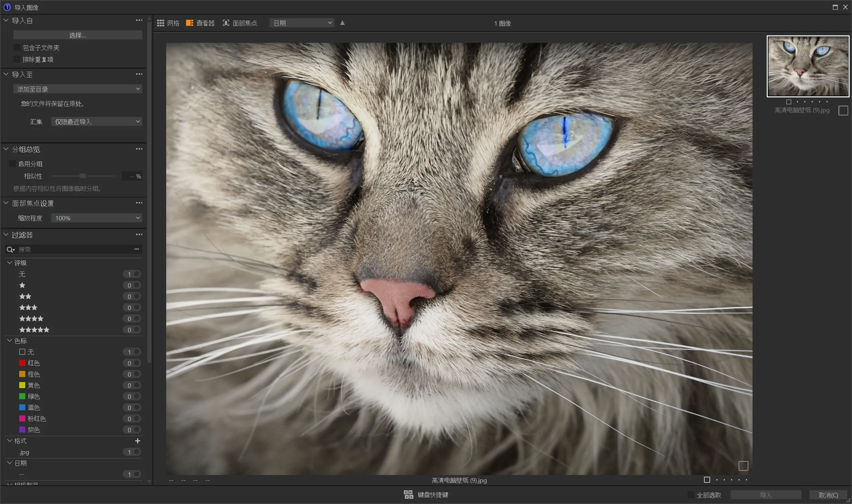Enable the include subfolders checkbox
This screenshot has width=852, height=504.
[x=17, y=48]
